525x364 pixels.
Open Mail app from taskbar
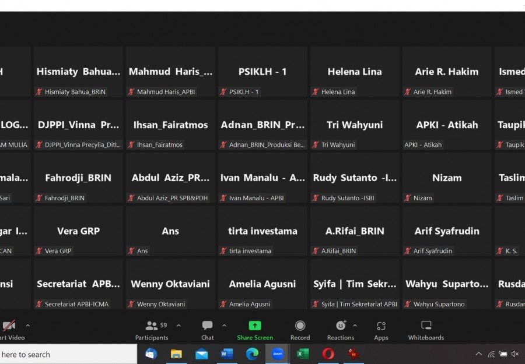pyautogui.click(x=202, y=354)
